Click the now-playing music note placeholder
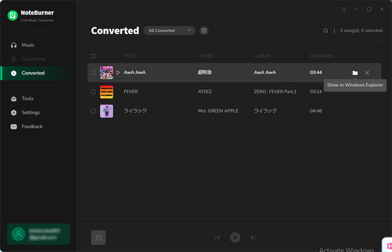The width and height of the screenshot is (392, 252). coord(98,237)
